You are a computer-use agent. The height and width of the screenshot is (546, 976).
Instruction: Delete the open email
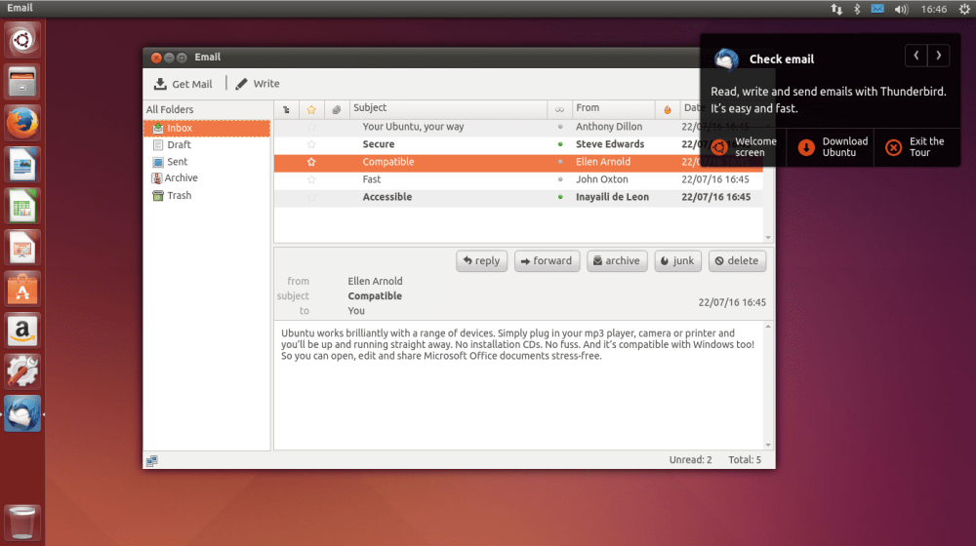click(x=737, y=261)
